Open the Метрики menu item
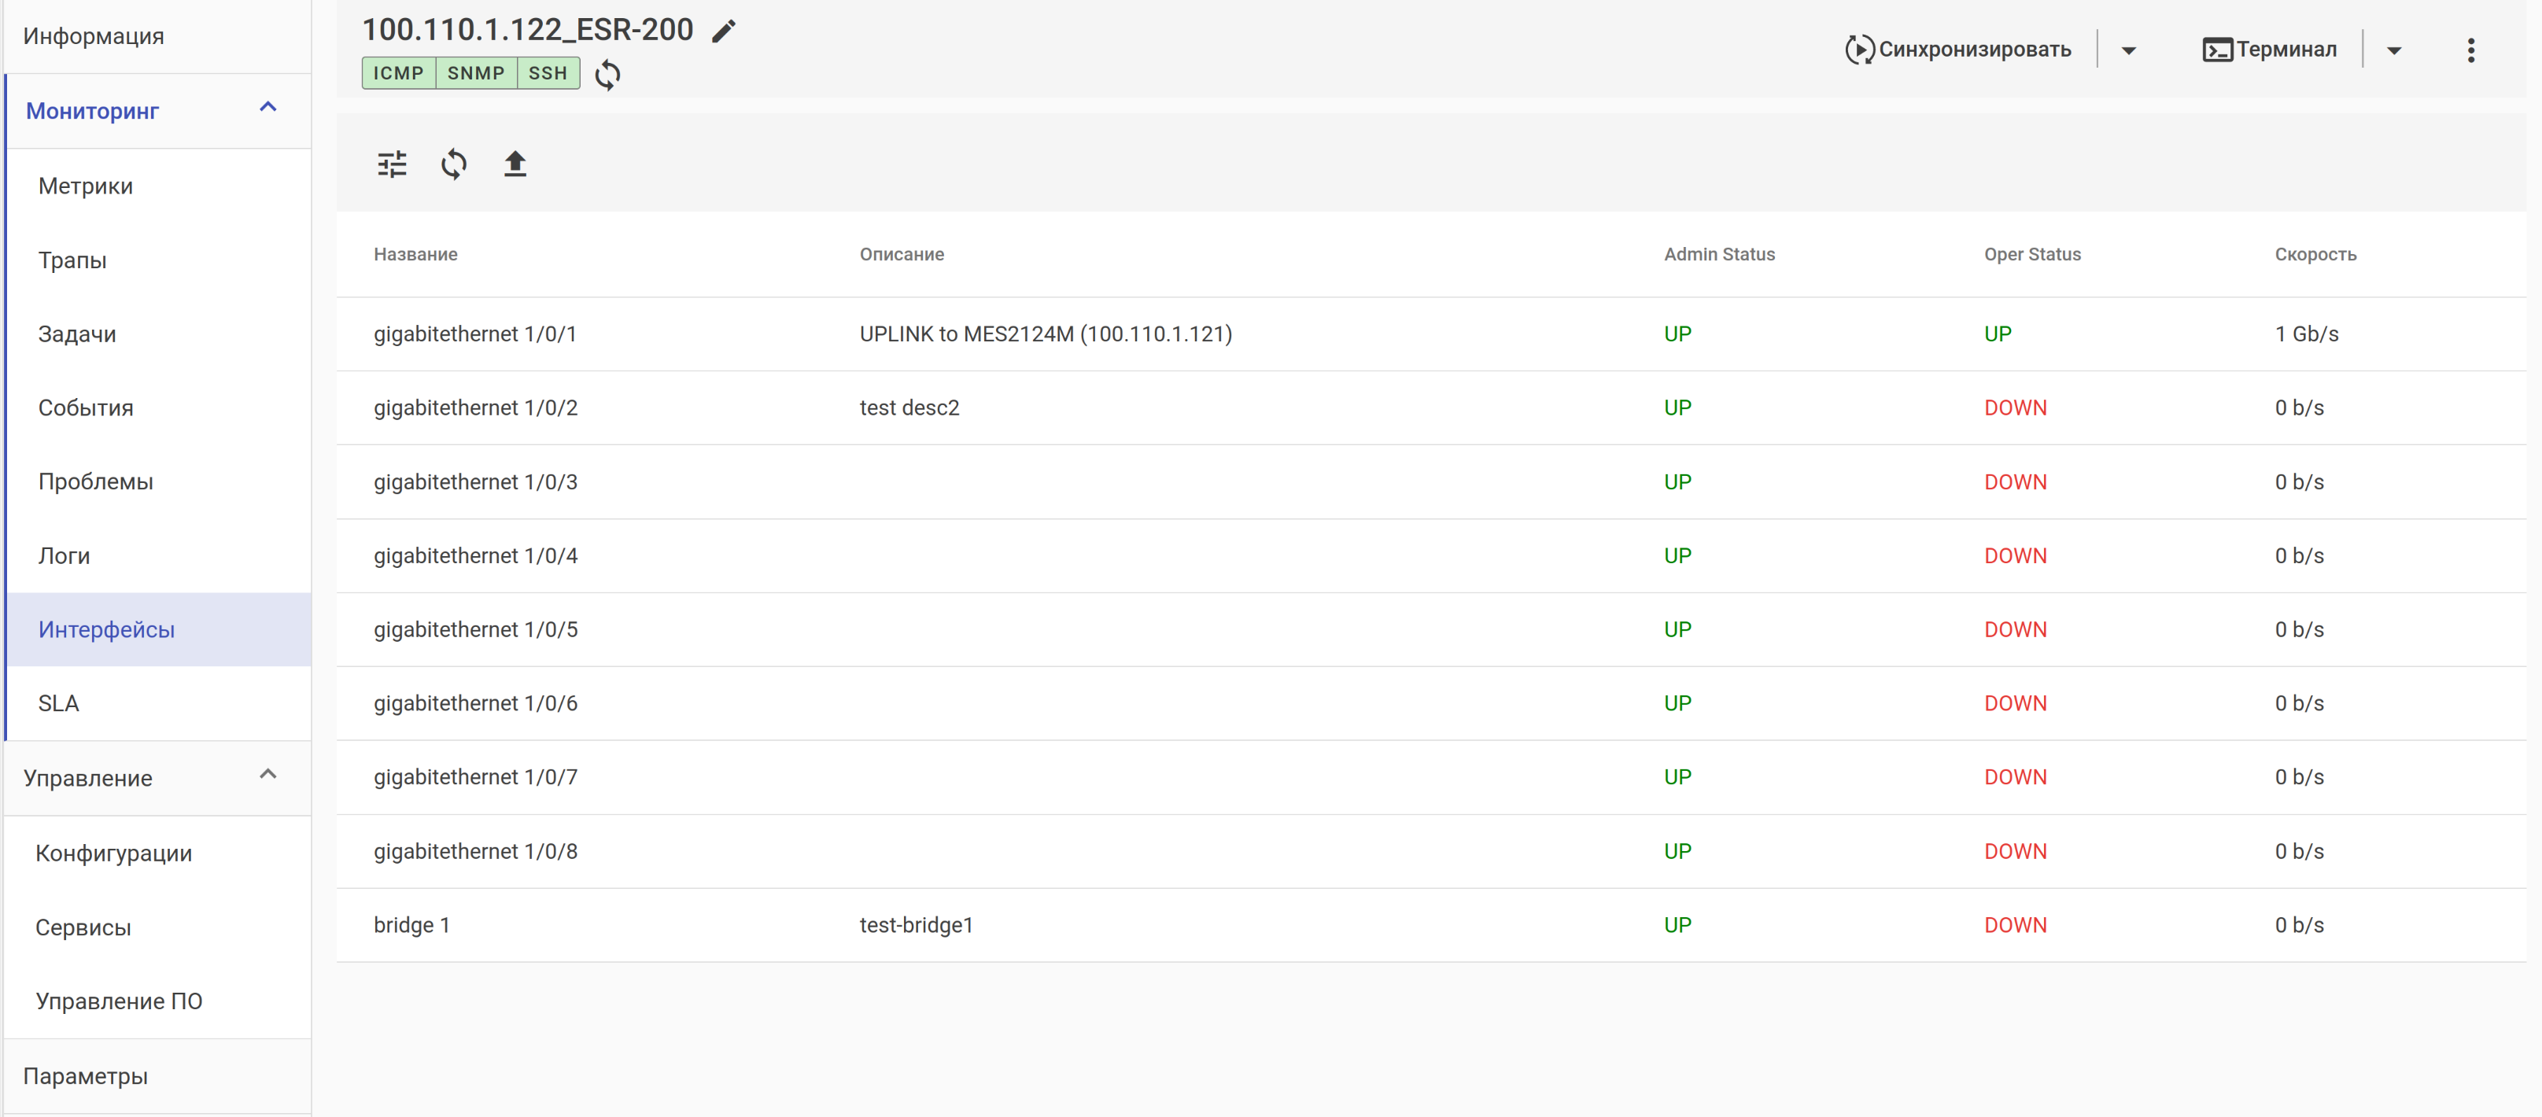Viewport: 2542px width, 1117px height. click(86, 186)
